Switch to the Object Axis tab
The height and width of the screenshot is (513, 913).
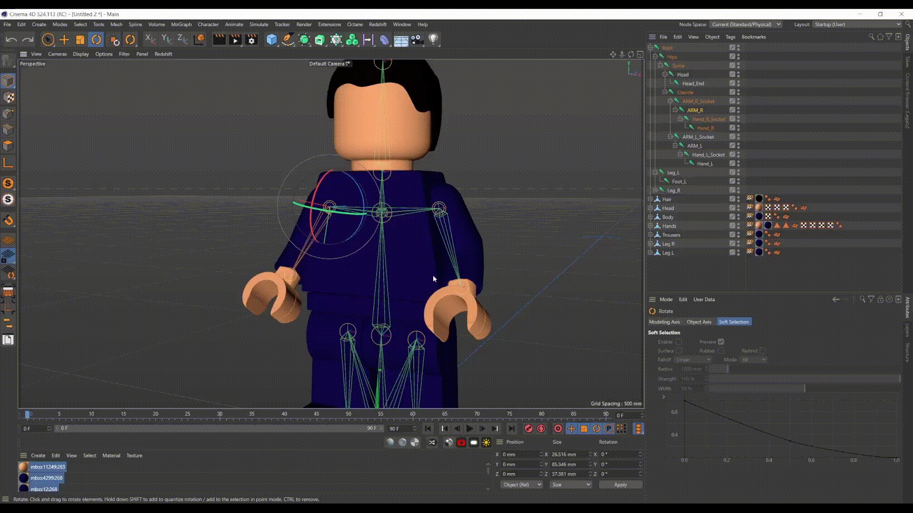tap(699, 322)
